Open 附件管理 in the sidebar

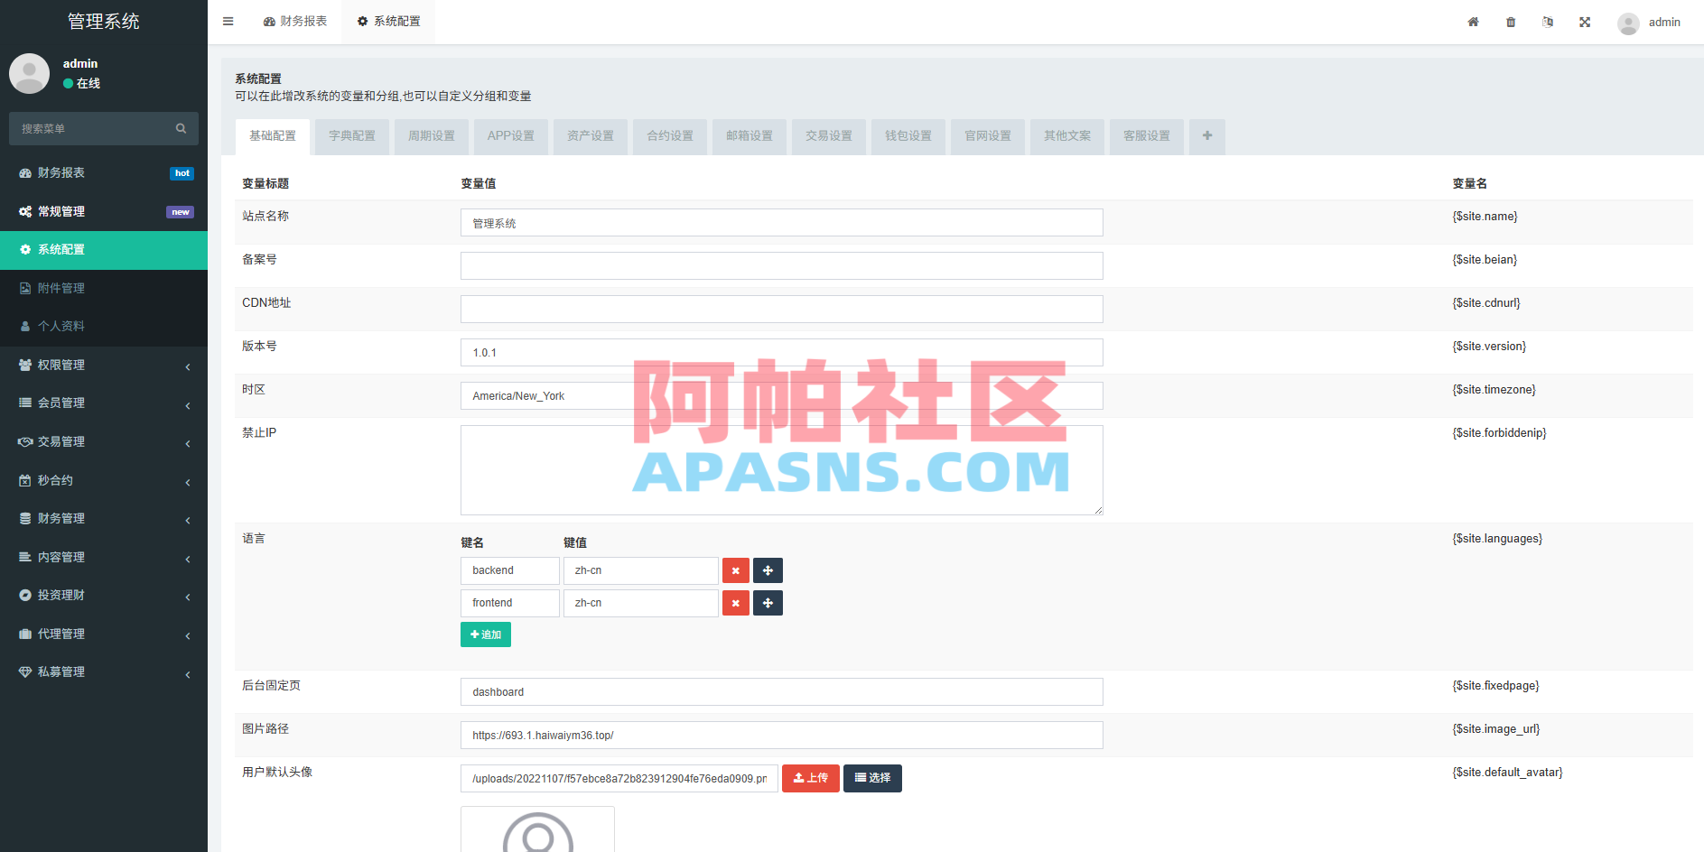[x=104, y=288]
